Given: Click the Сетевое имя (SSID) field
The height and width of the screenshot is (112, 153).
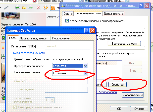Looking at the screenshot, I should click(x=67, y=46).
